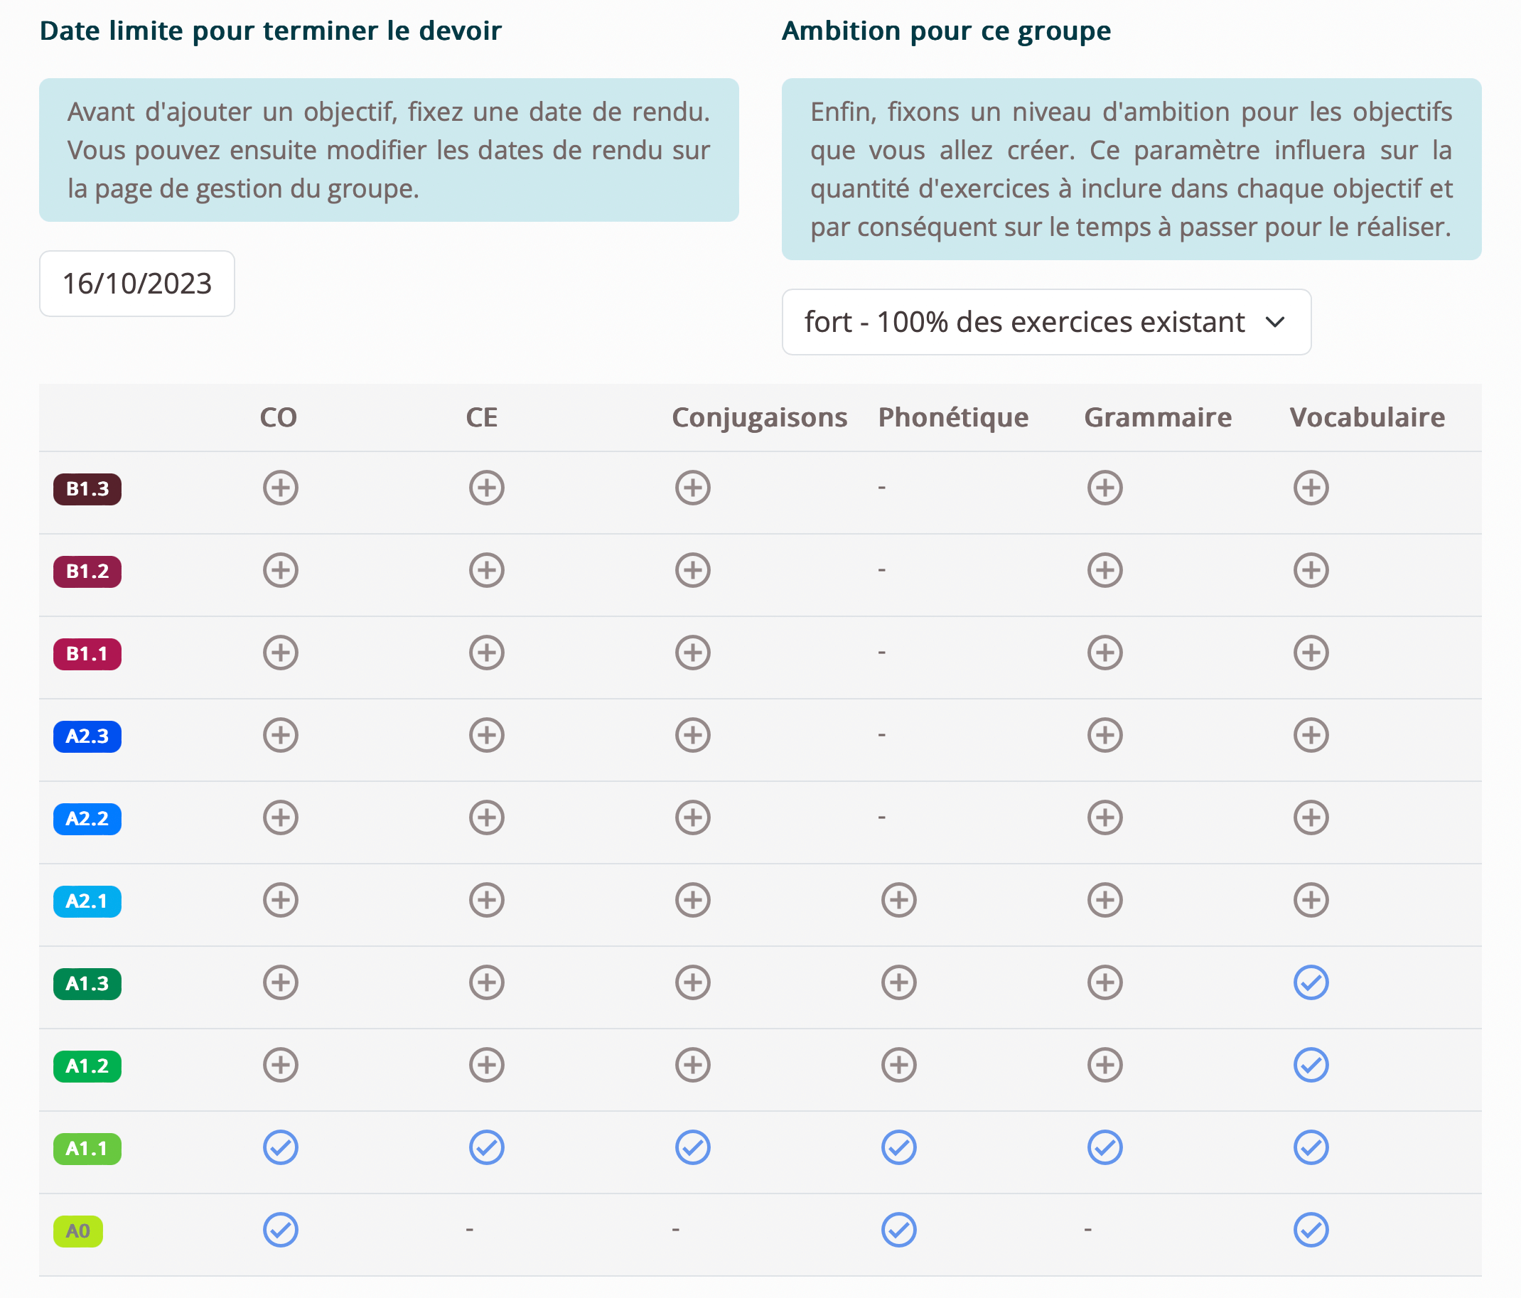This screenshot has width=1521, height=1298.
Task: Click the A2.1 level badge
Action: [x=87, y=901]
